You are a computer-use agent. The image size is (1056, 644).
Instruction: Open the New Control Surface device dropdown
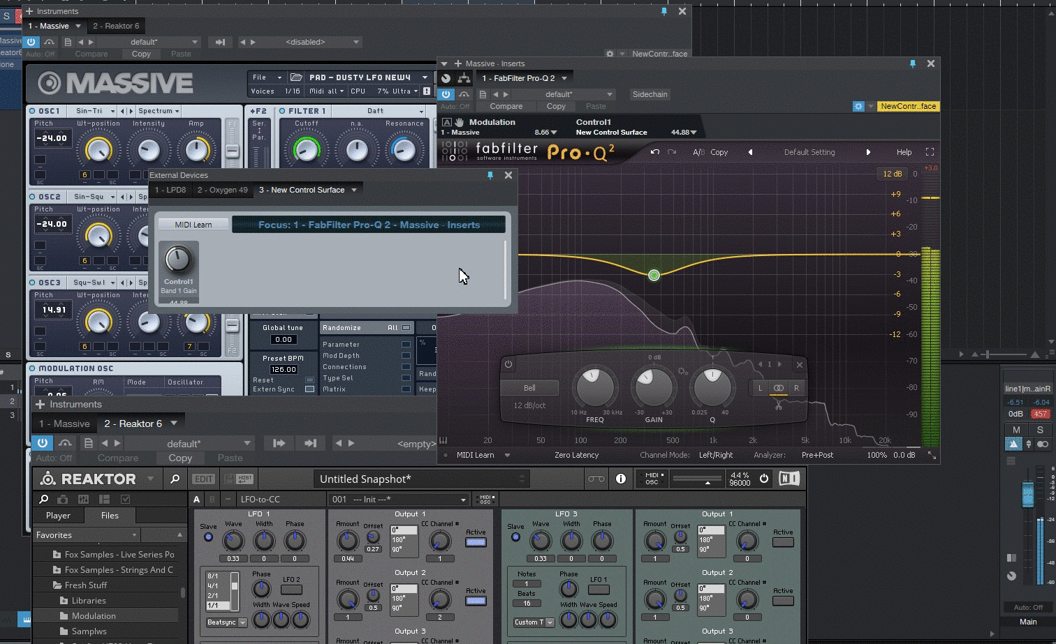(354, 190)
